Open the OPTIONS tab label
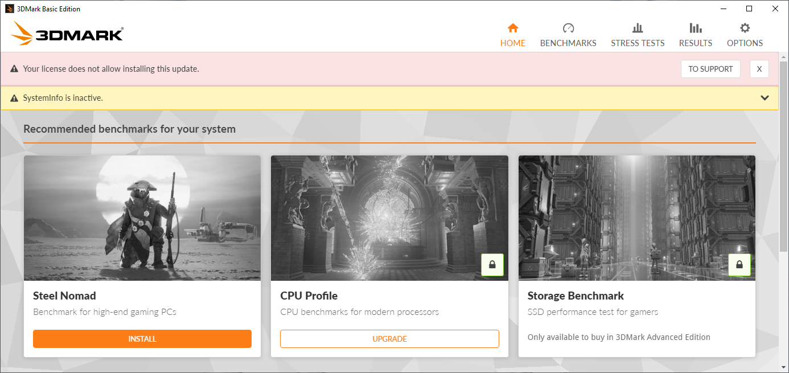This screenshot has height=373, width=789. point(745,43)
